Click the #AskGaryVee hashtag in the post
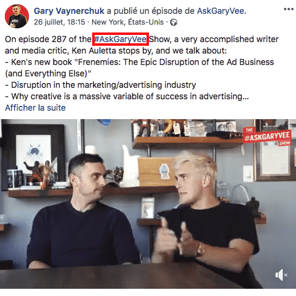Screen dimensions: 296x296 click(x=121, y=39)
